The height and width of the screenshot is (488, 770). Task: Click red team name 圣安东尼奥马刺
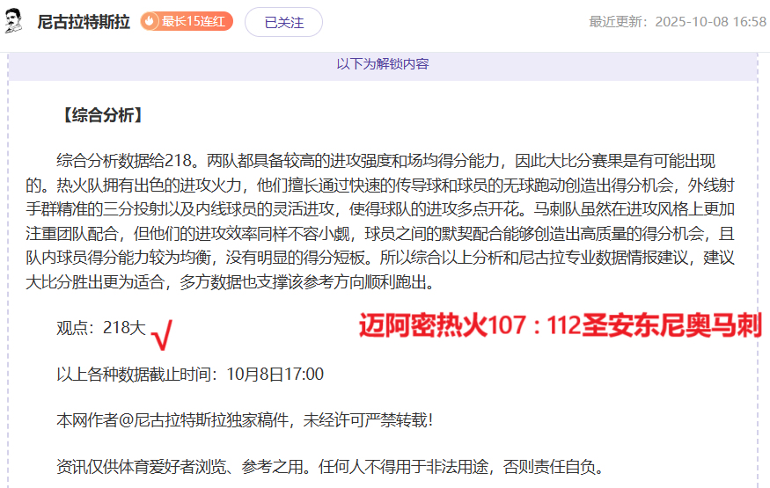672,326
